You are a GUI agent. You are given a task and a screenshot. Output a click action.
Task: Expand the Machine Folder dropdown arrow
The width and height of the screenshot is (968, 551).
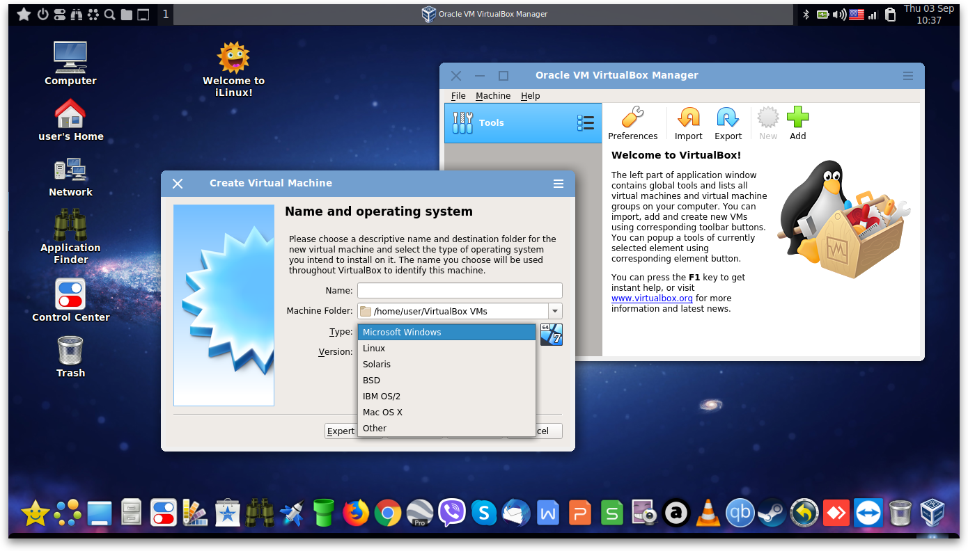pyautogui.click(x=555, y=311)
